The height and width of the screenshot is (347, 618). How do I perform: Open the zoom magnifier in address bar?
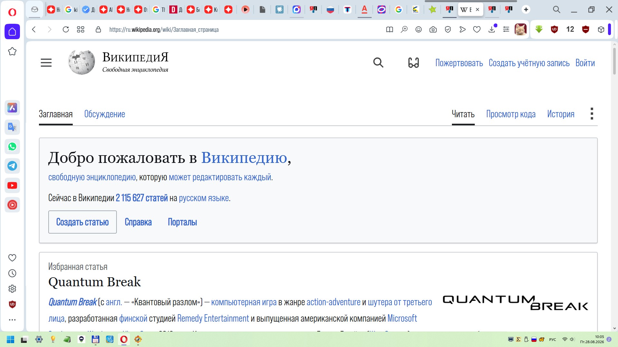click(404, 30)
